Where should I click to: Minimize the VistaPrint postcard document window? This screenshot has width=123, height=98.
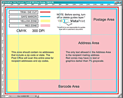(116, 2)
